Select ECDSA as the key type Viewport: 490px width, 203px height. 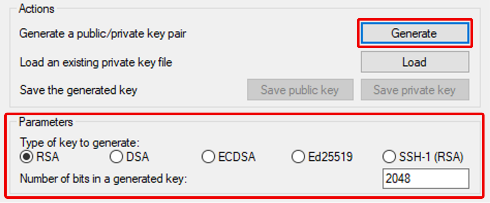coord(208,157)
